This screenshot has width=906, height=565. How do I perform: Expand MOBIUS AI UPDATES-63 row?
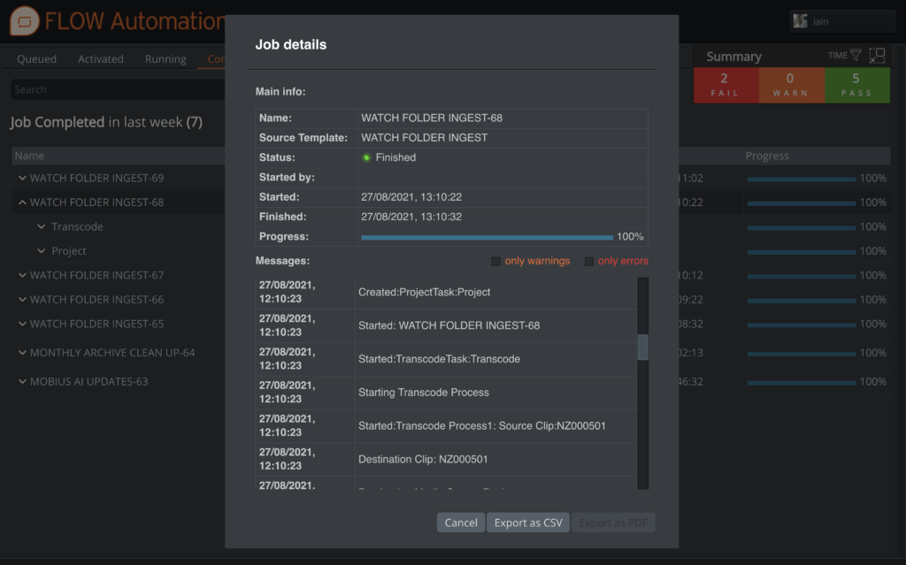click(x=22, y=381)
